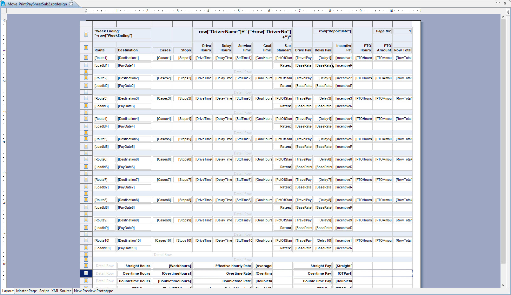
Task: Click the vertical scrollbar thumb
Action: [503, 141]
